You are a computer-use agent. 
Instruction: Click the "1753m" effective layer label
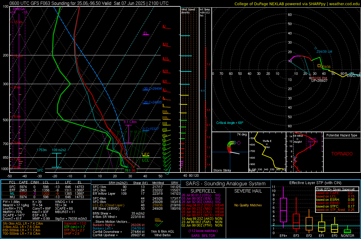click(42, 150)
